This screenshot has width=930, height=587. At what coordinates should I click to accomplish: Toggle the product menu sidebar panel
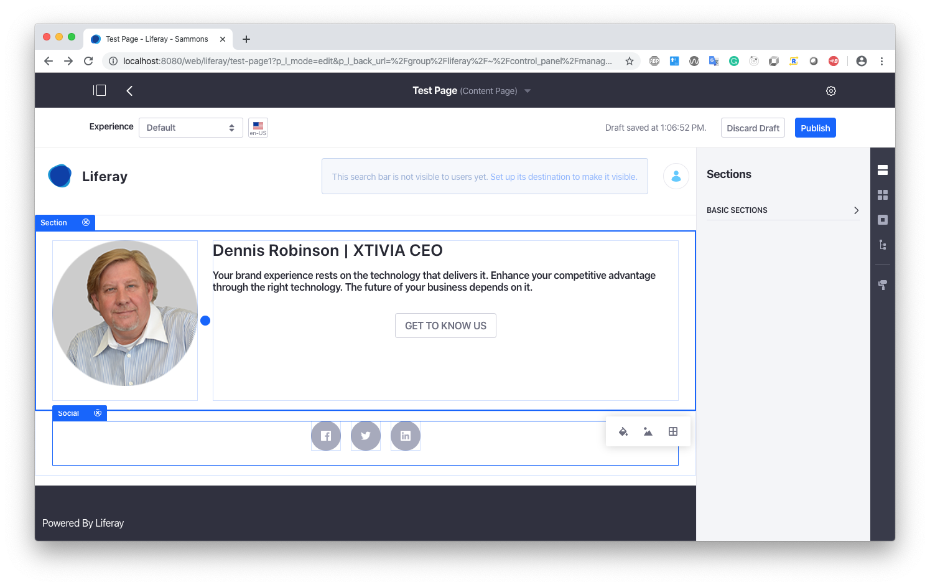click(100, 91)
